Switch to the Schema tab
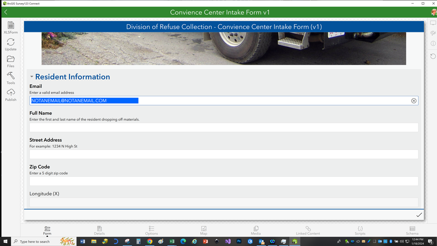This screenshot has width=437, height=246. coord(412,231)
